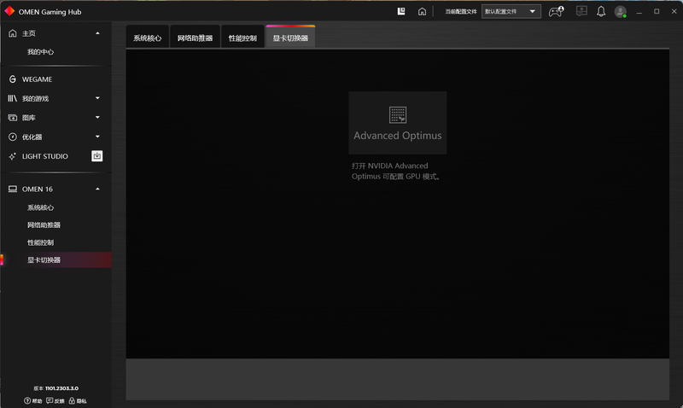Click the version number 1101.2303.3.0 text
Image resolution: width=683 pixels, height=408 pixels.
(61, 388)
